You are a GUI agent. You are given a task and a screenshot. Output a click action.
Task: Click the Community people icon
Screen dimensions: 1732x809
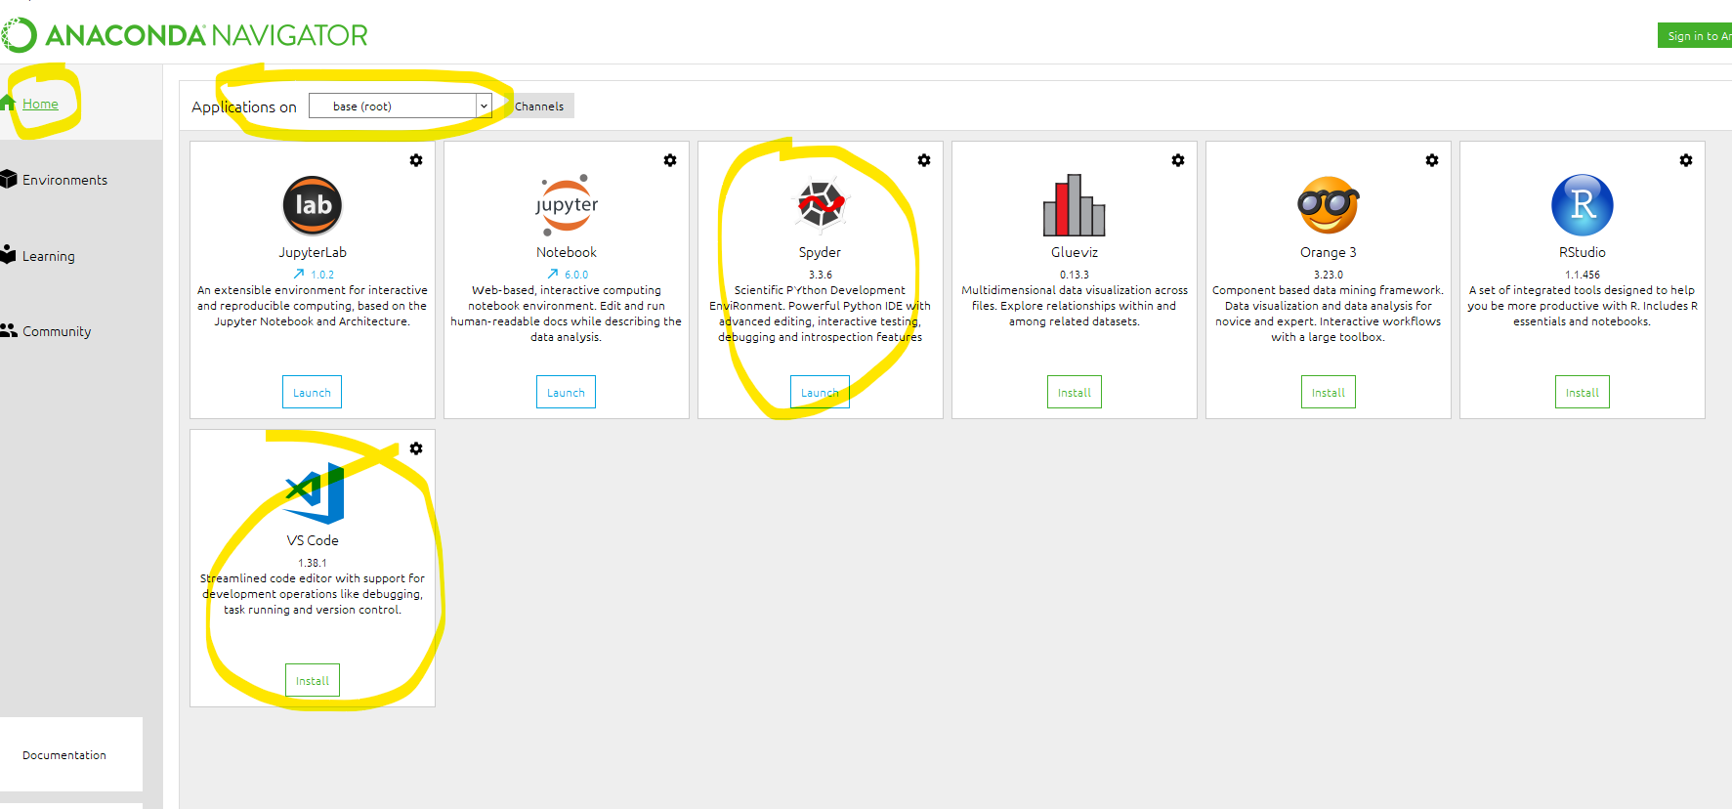[9, 330]
